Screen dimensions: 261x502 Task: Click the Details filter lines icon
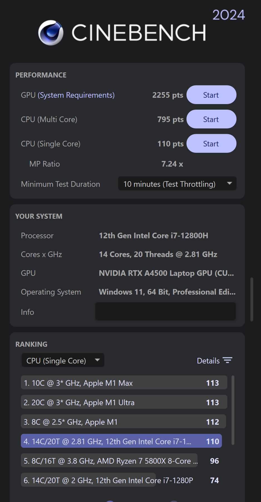tap(227, 360)
